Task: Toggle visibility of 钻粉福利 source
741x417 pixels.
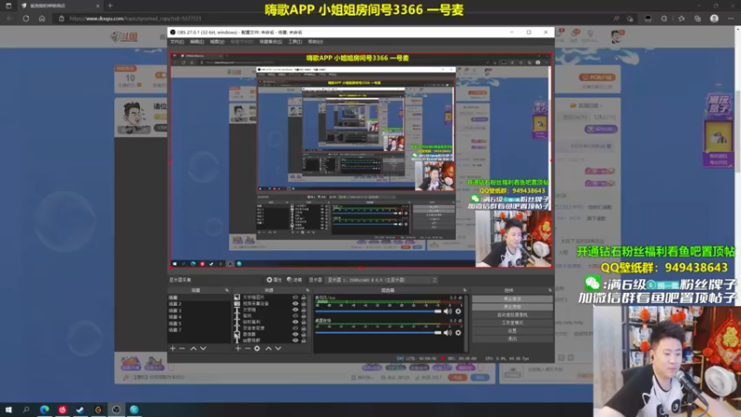Action: (295, 322)
